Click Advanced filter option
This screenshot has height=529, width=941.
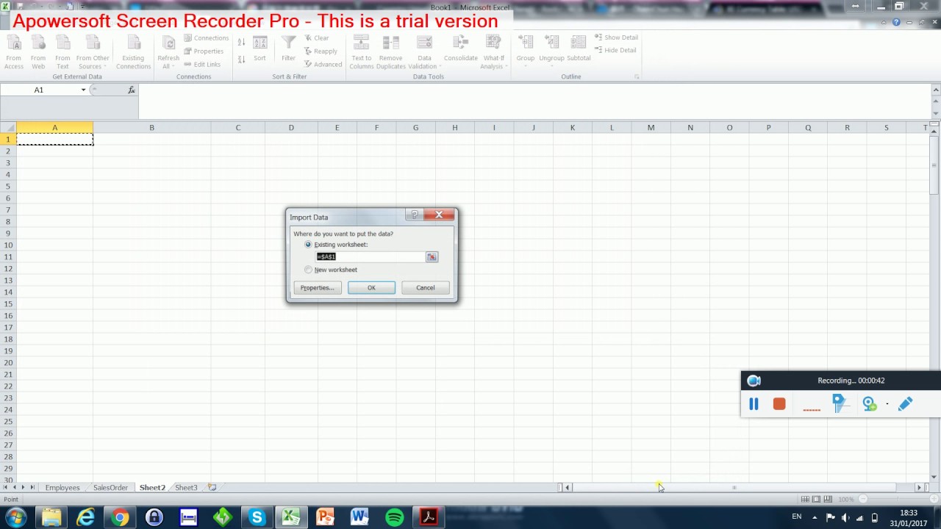point(323,65)
